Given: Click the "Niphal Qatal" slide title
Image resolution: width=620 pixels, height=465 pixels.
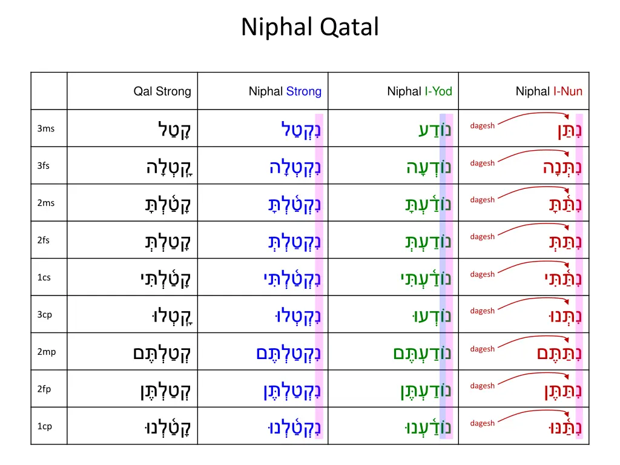Looking at the screenshot, I should coord(310,27).
